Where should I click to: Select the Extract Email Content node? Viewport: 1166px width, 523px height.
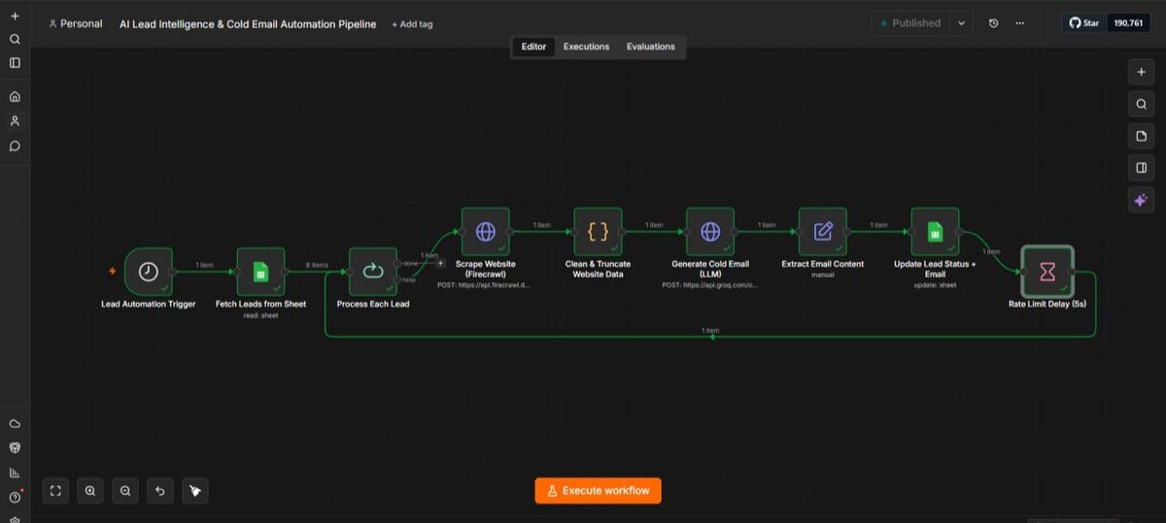[823, 232]
